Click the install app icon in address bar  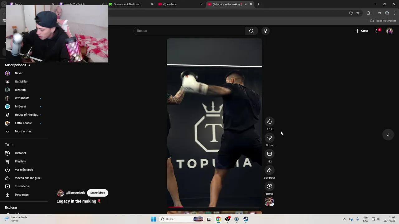click(351, 13)
